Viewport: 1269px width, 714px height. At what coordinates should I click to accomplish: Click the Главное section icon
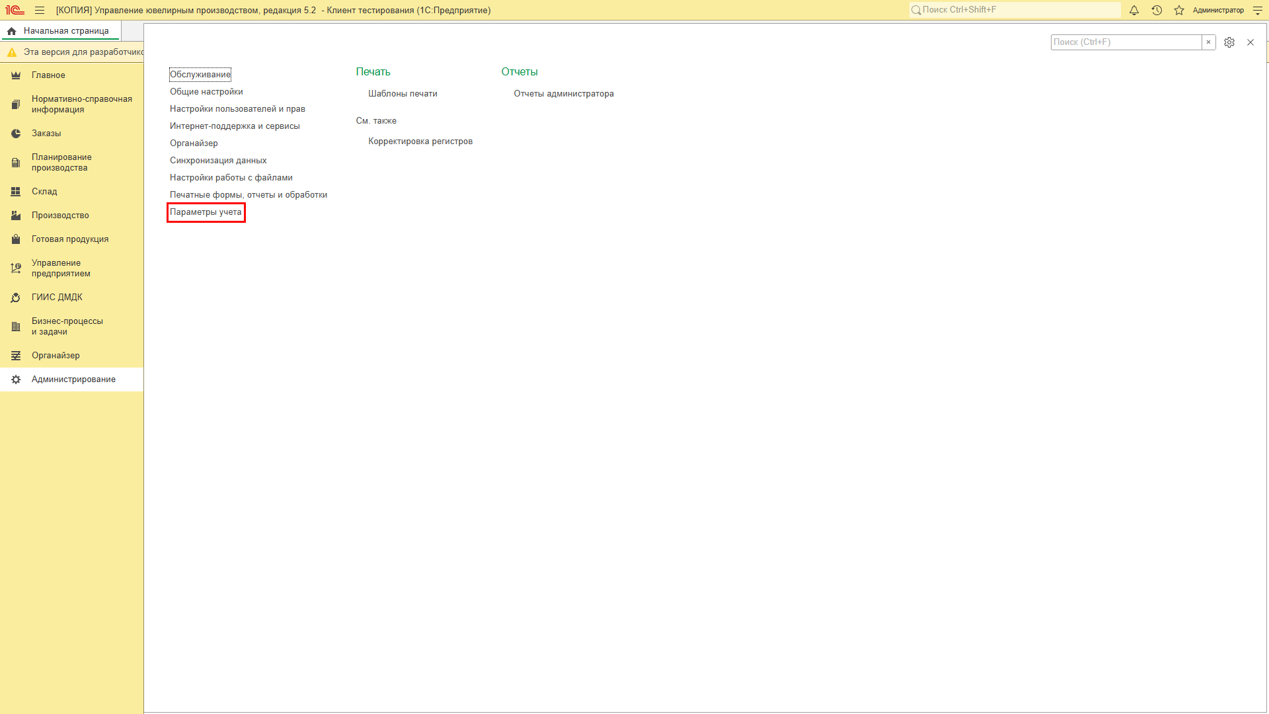pyautogui.click(x=16, y=75)
